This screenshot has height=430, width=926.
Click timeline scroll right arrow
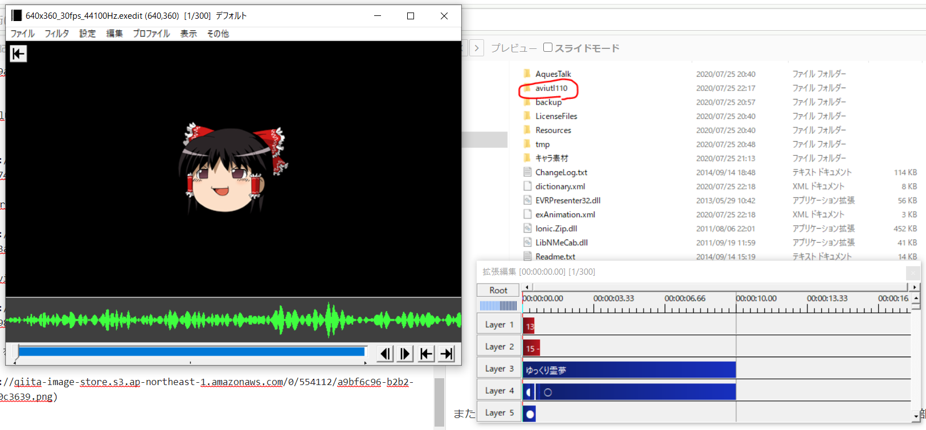pos(914,287)
